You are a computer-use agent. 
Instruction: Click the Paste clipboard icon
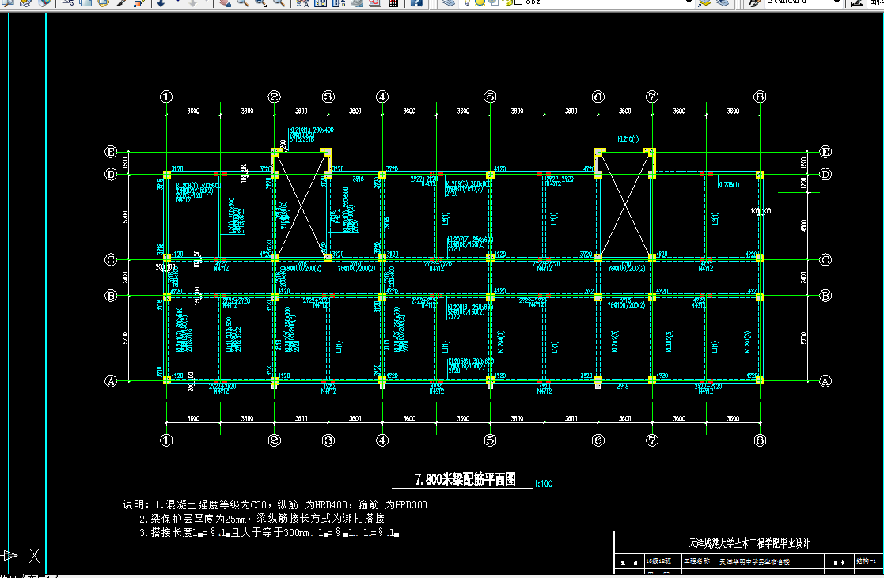point(103,3)
